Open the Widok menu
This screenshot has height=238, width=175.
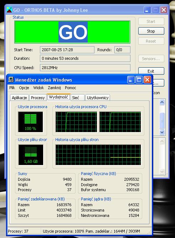38,88
